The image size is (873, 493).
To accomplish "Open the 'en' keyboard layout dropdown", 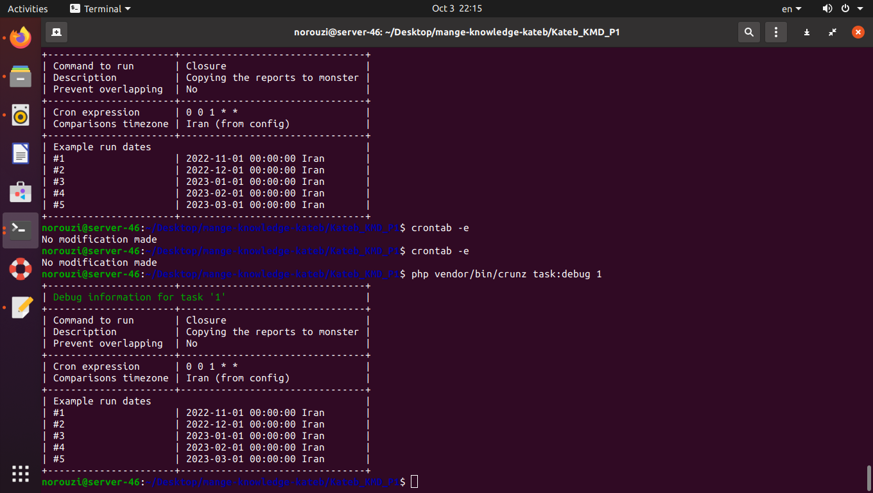I will pos(791,8).
